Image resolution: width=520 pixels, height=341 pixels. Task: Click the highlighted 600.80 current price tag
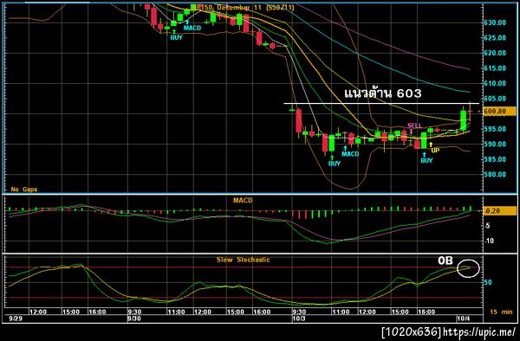pos(499,112)
